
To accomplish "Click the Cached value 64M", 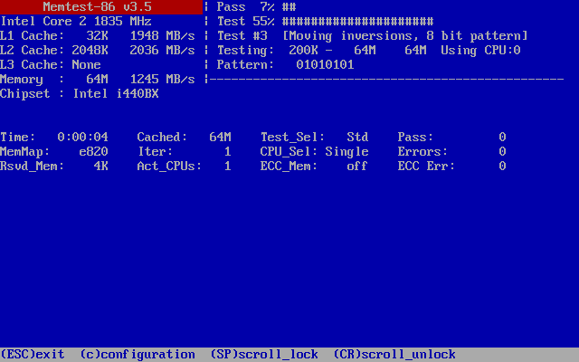I will pos(221,138).
